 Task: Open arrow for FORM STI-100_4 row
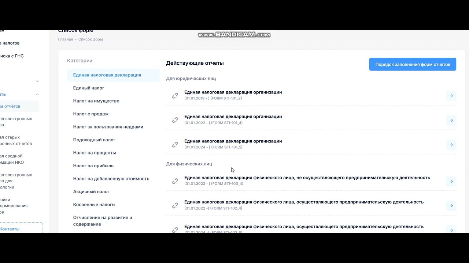point(451,181)
